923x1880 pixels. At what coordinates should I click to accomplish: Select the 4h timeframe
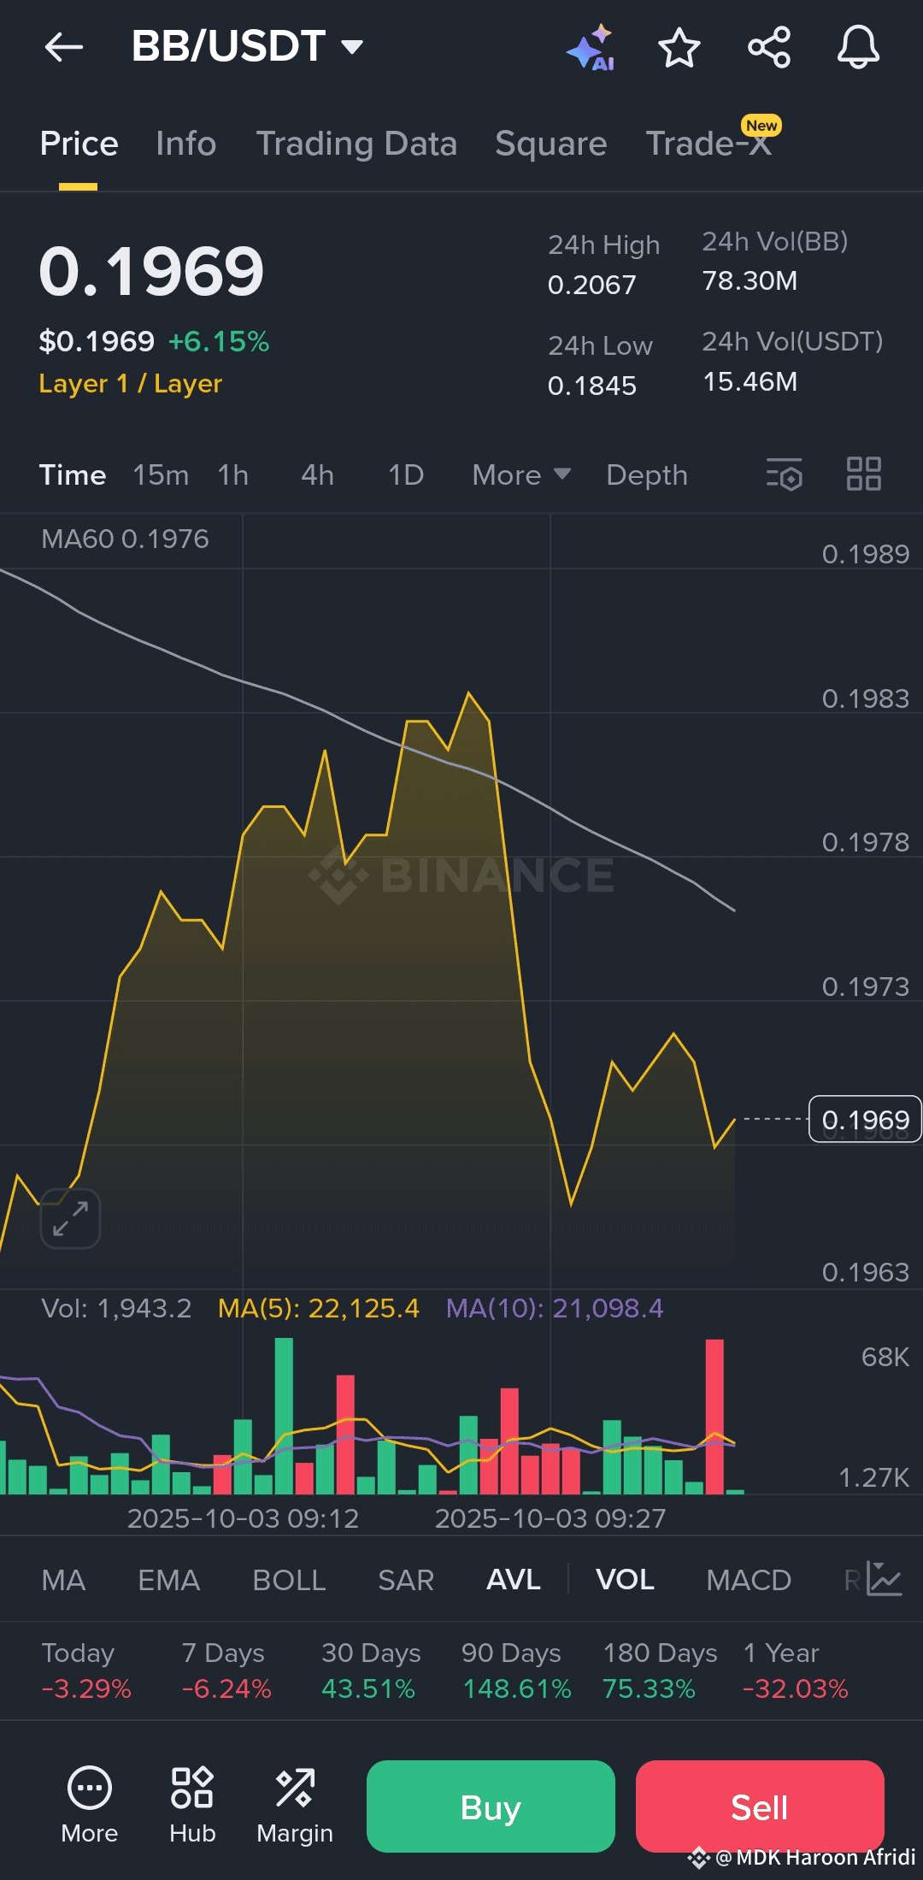point(317,474)
